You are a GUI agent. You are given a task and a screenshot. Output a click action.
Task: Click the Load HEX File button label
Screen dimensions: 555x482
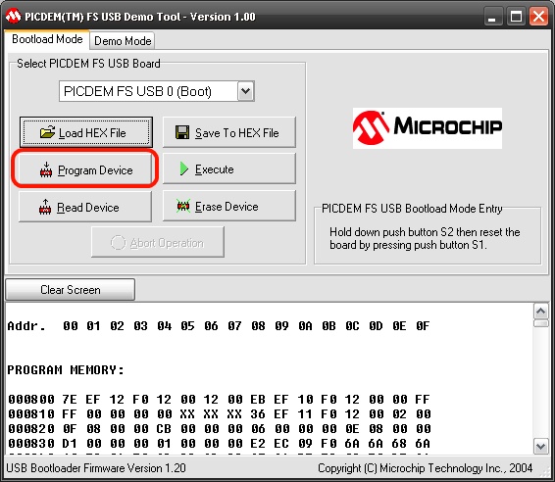tap(92, 133)
